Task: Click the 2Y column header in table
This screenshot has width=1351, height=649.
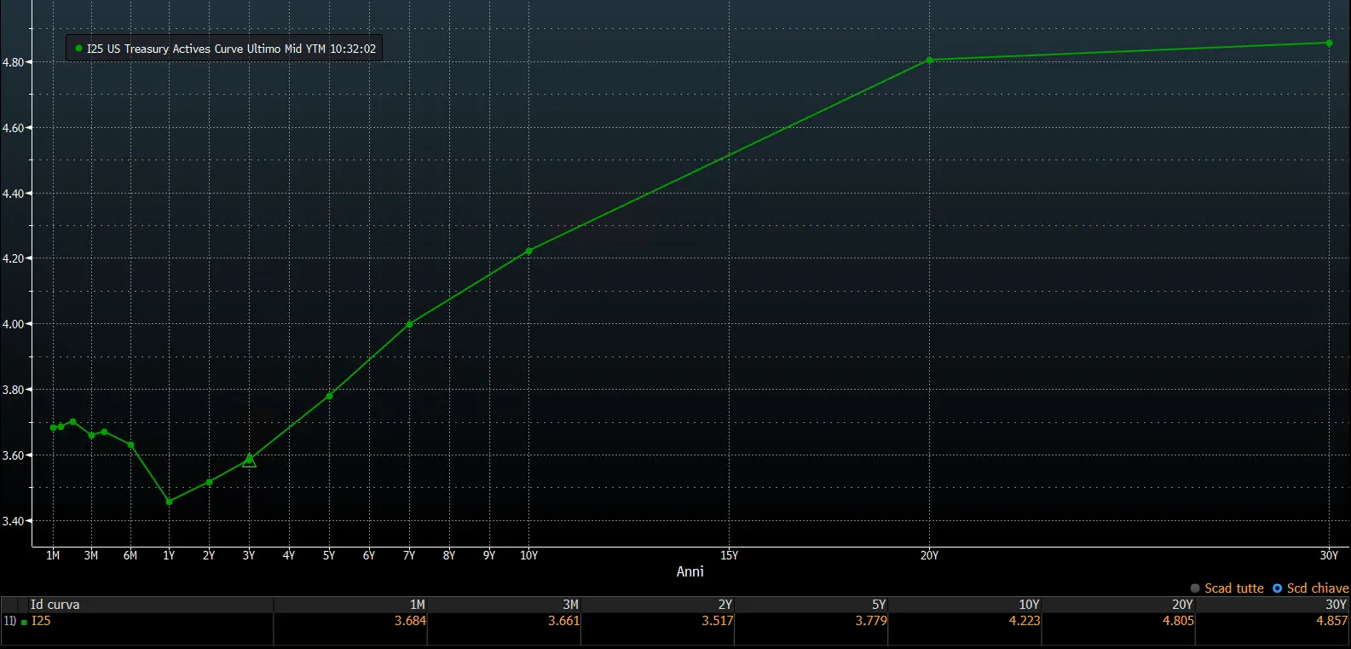Action: click(x=725, y=605)
